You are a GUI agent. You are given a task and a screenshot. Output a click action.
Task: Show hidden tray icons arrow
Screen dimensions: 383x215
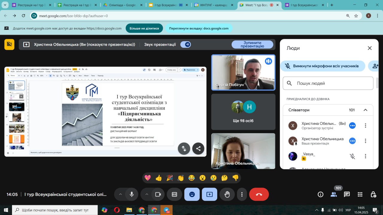click(316, 210)
